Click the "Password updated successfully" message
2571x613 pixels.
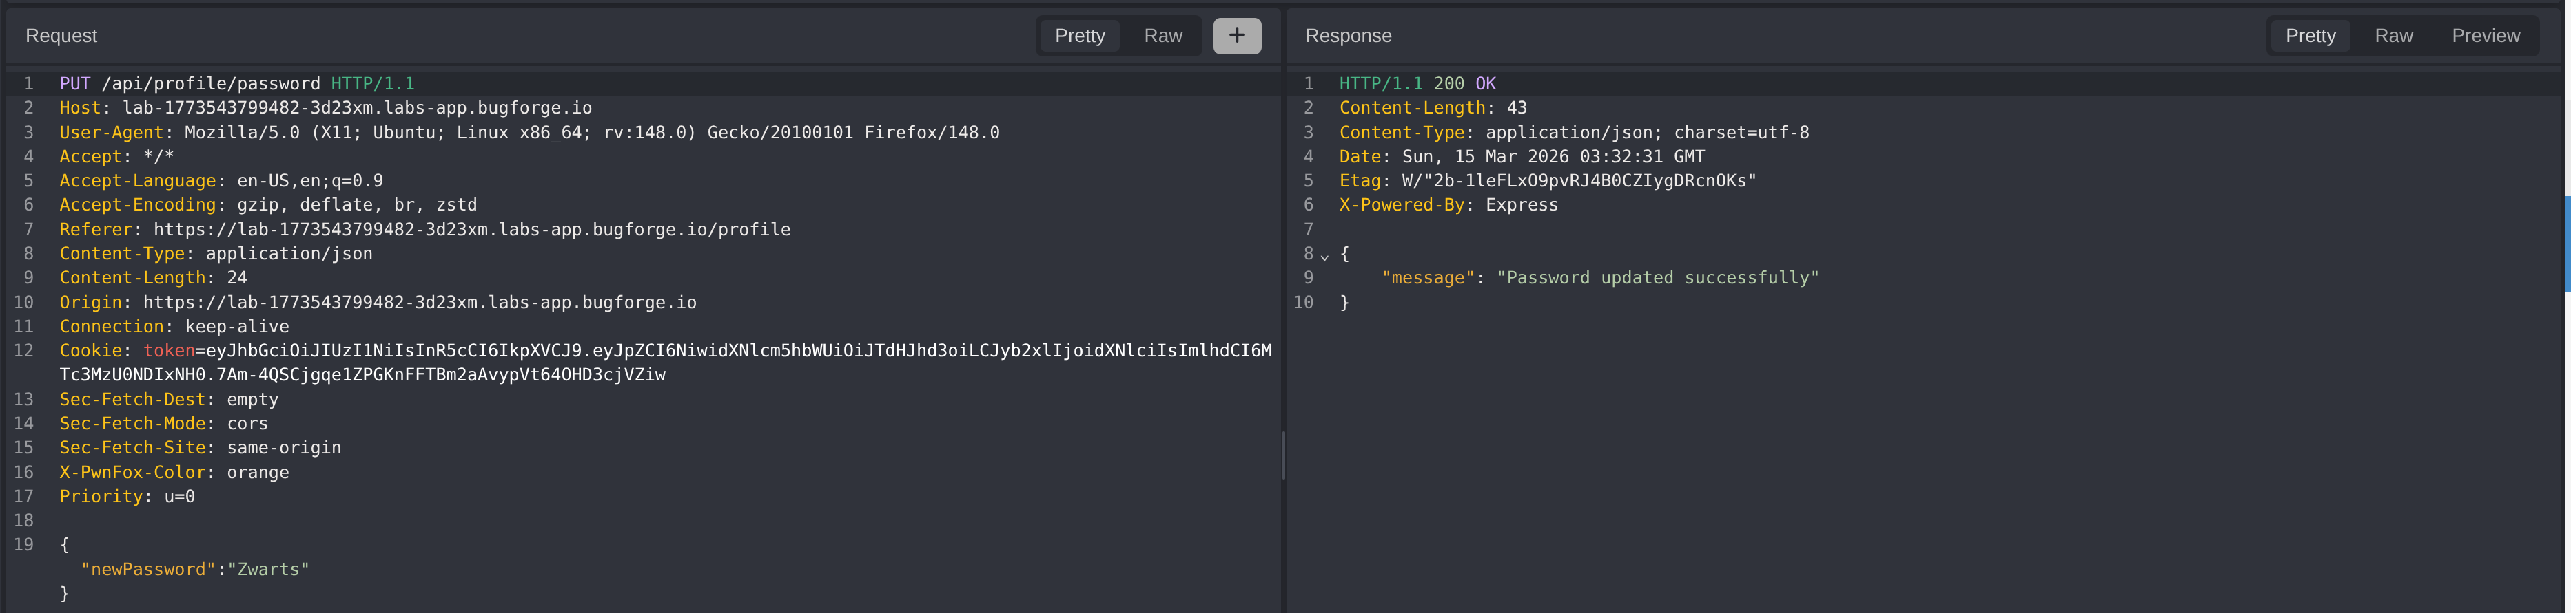point(1657,278)
